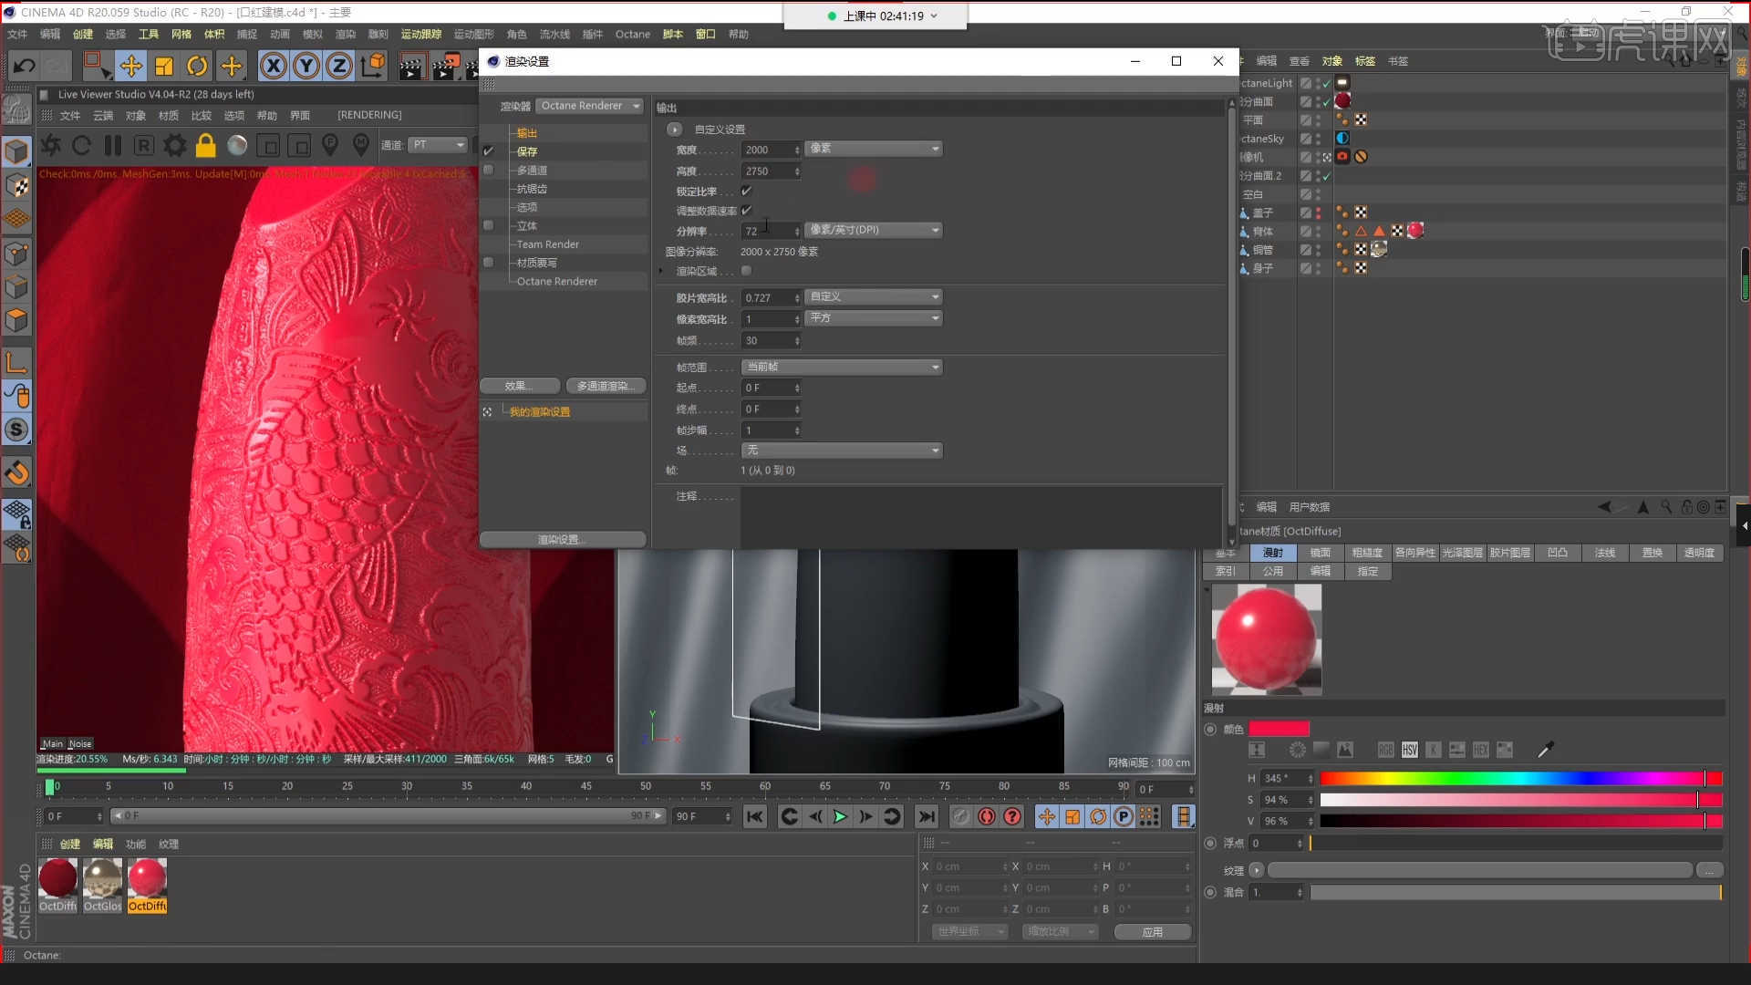Toggle the Z axis lock icon

coord(339,66)
